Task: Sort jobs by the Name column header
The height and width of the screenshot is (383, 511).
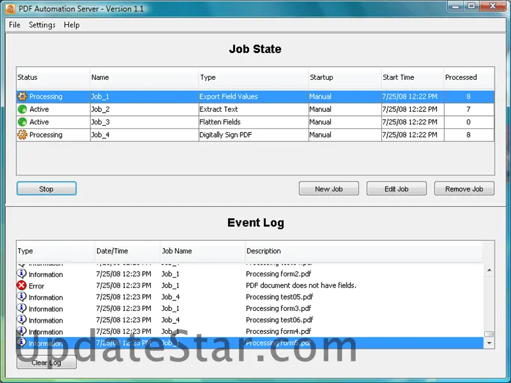Action: tap(144, 77)
